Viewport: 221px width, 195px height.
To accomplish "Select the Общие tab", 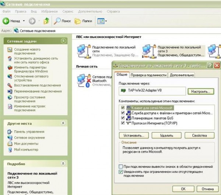I will [122, 74].
